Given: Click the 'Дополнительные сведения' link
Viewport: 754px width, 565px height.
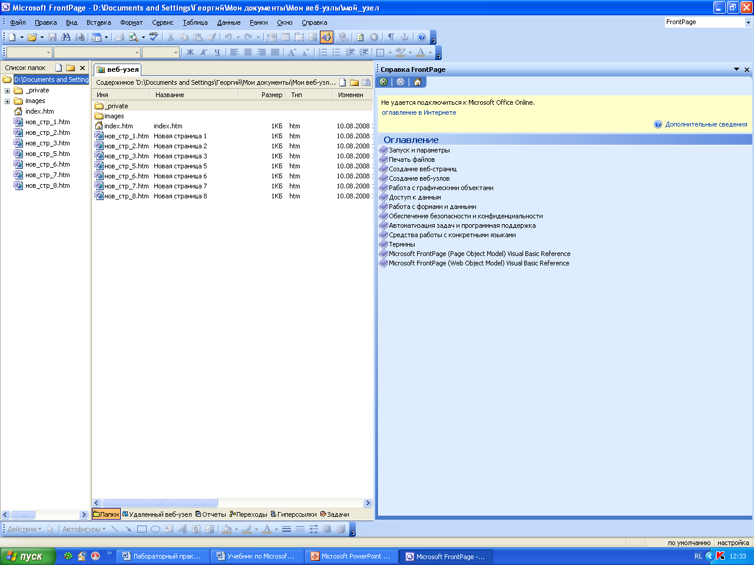Looking at the screenshot, I should [x=706, y=124].
